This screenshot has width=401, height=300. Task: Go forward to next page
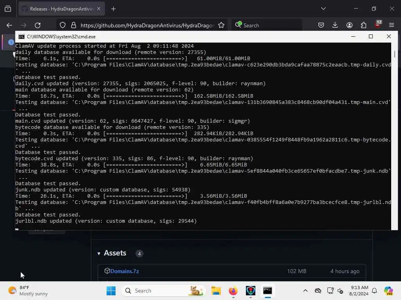(x=23, y=25)
